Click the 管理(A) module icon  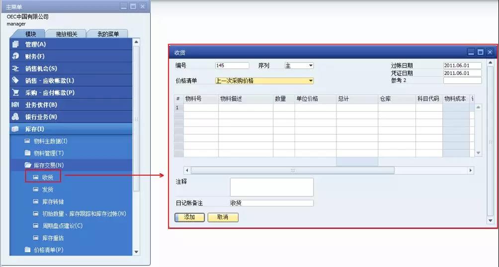pyautogui.click(x=15, y=44)
